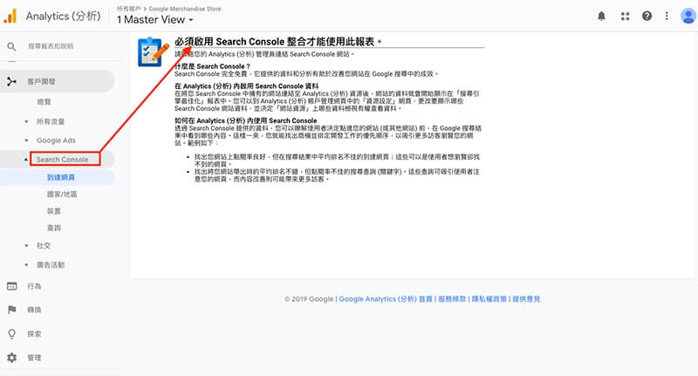Expand the 所有流量 tree arrow
The width and height of the screenshot is (698, 376).
26,121
